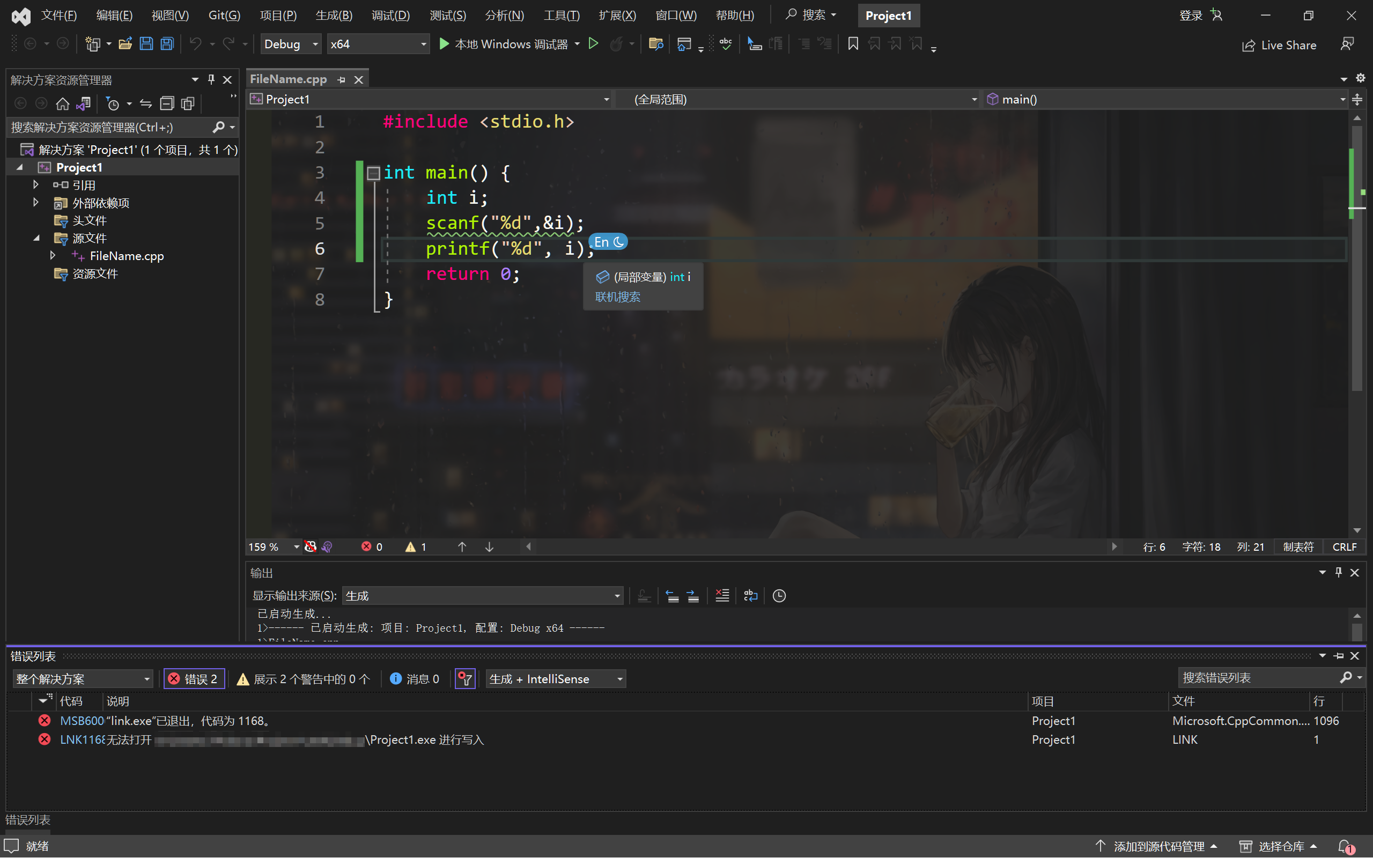Open the Debug configuration dropdown
The height and width of the screenshot is (858, 1373).
(291, 43)
